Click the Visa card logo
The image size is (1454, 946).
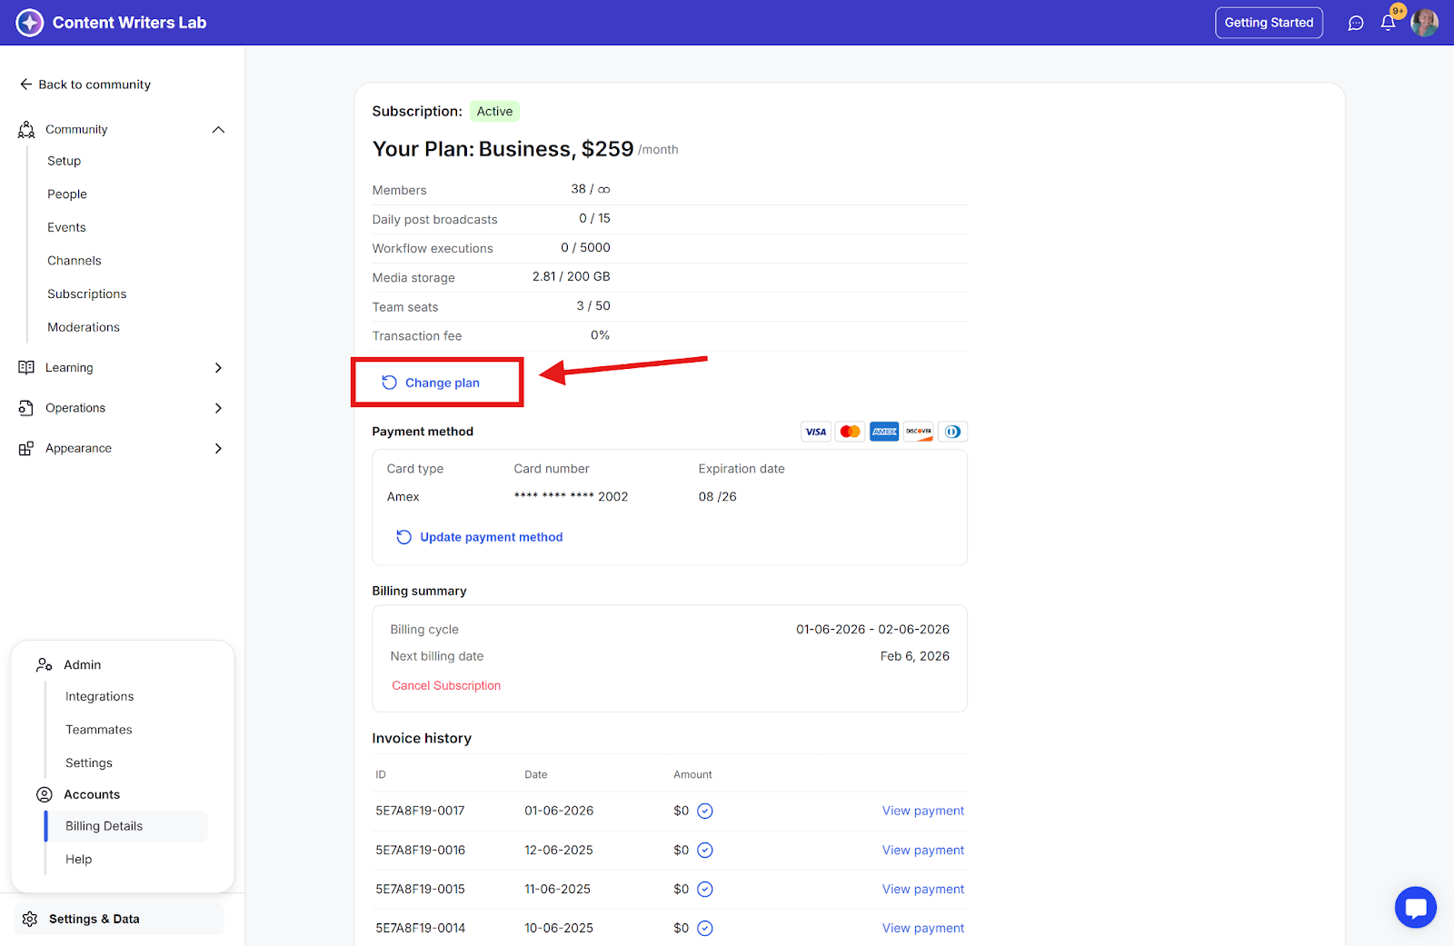[x=816, y=432]
